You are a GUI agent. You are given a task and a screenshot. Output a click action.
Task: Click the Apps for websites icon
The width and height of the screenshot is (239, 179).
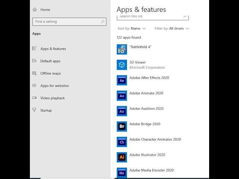(34, 85)
